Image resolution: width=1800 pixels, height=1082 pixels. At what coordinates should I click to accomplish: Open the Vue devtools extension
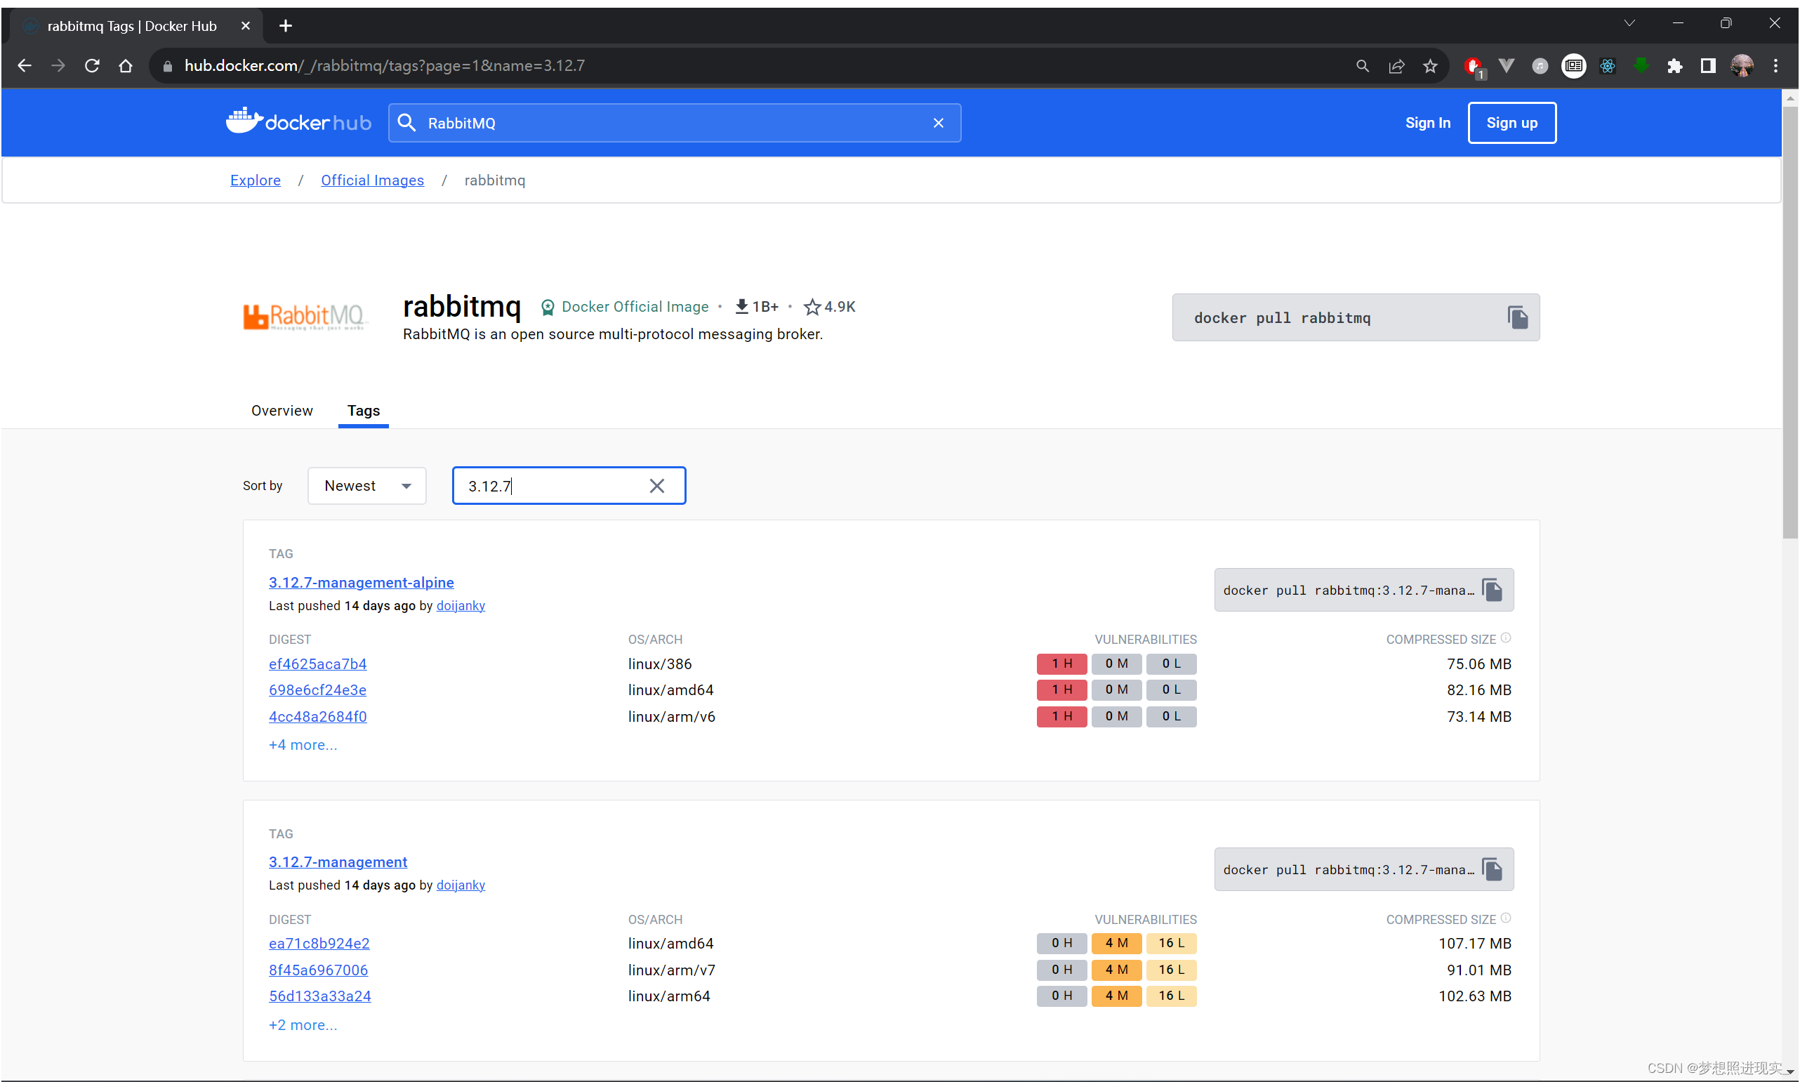tap(1506, 65)
